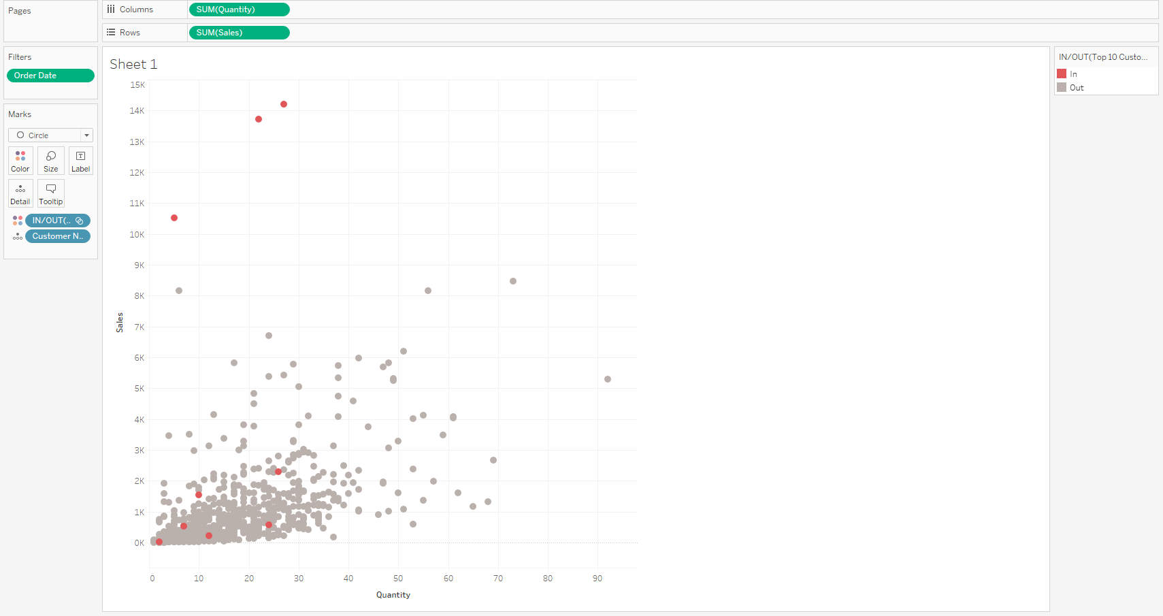Select the Order Date filter pill
1163x616 pixels.
pyautogui.click(x=50, y=76)
